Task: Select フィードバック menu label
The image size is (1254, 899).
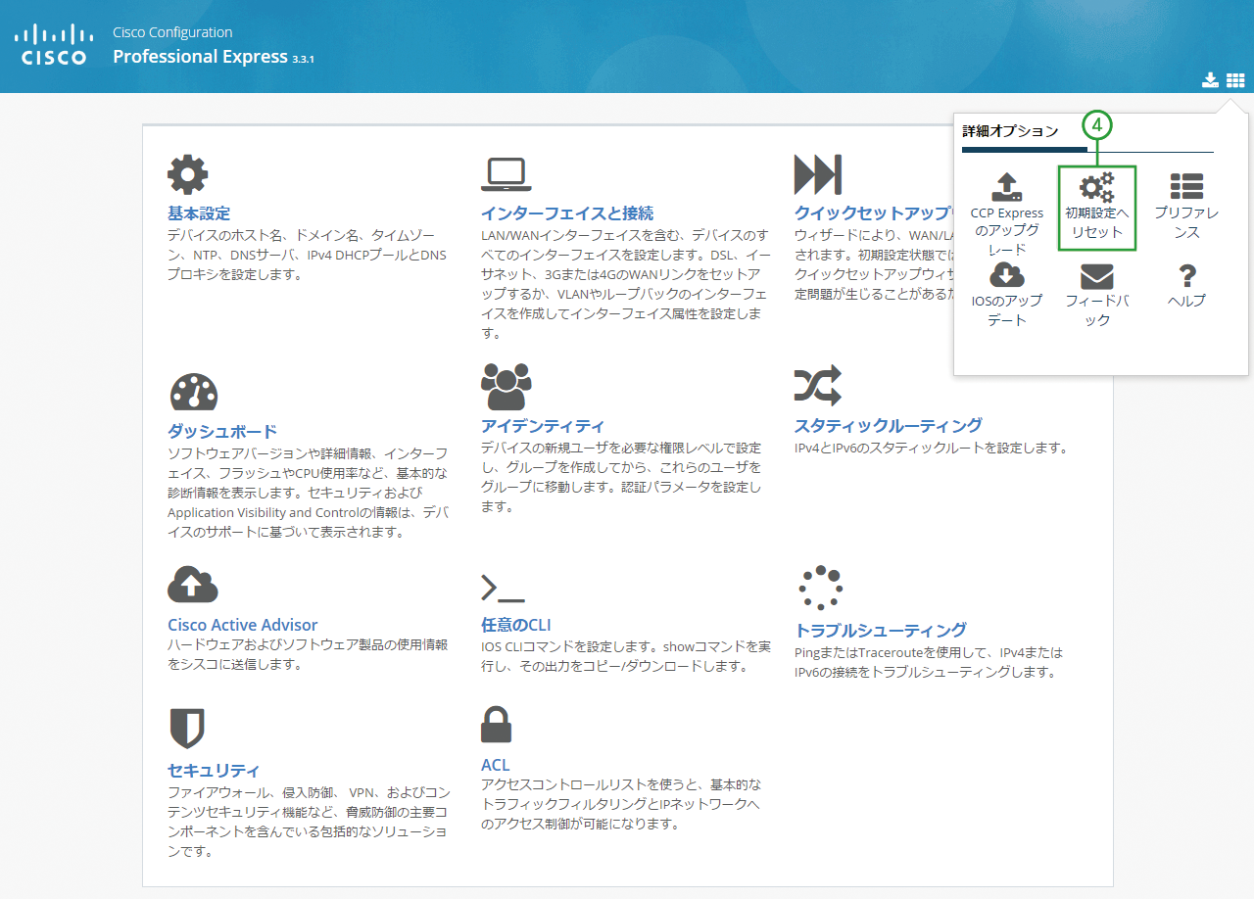Action: [1097, 310]
